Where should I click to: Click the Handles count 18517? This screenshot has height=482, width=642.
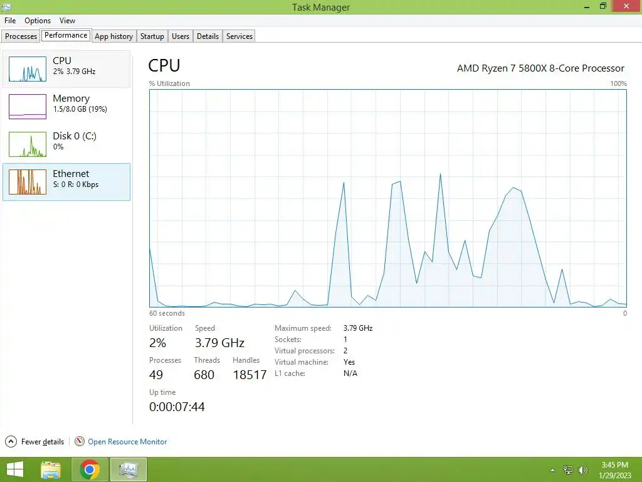(250, 375)
